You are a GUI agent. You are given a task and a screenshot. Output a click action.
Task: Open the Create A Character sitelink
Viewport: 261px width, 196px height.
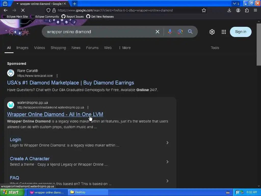point(30,159)
